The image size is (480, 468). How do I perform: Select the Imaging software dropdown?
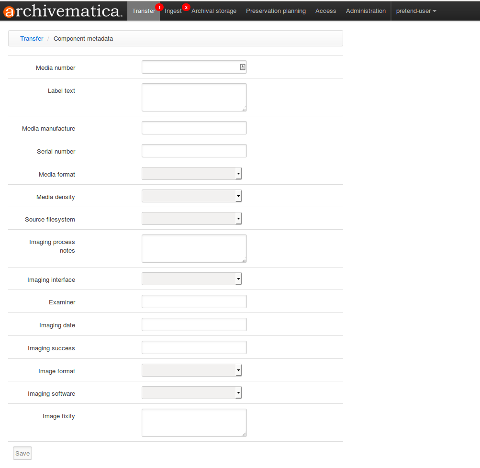click(192, 393)
